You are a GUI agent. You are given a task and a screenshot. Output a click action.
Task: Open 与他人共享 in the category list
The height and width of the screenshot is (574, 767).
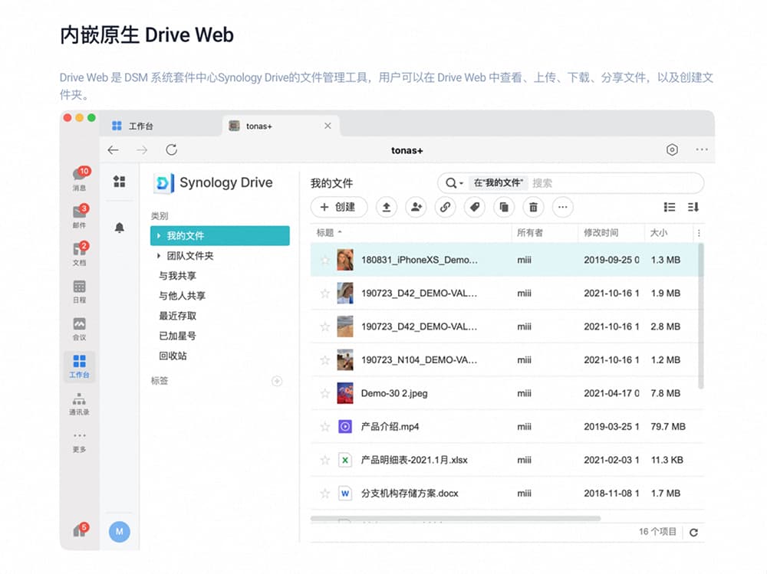pos(182,296)
